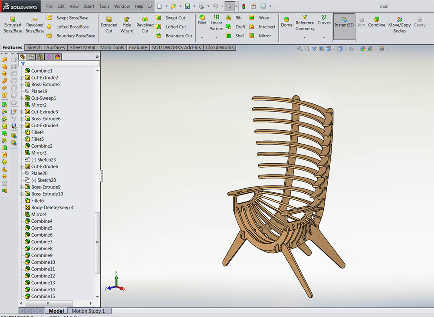
Task: Open the Fillet dropdown arrow
Action: pos(202,37)
